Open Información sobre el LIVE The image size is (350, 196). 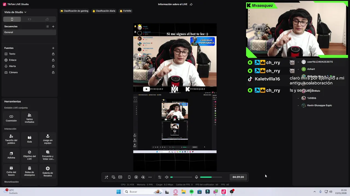tap(173, 4)
